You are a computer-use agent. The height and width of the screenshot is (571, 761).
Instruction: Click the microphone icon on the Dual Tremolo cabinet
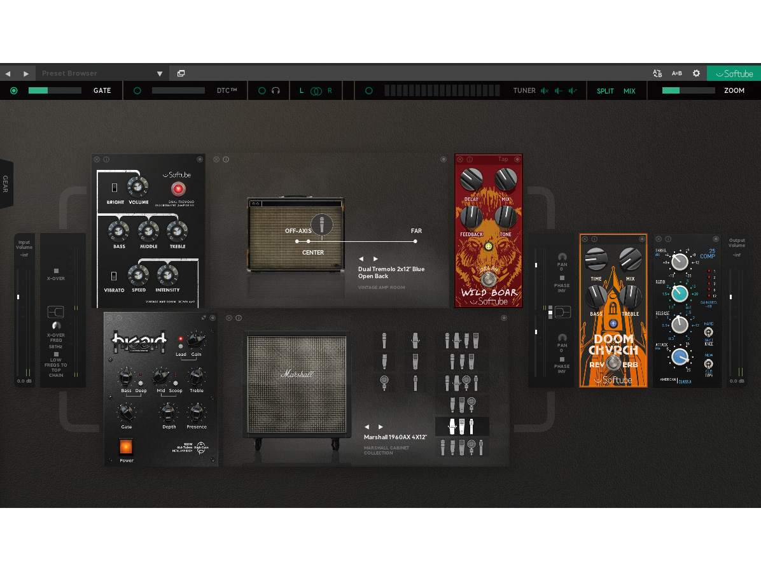322,224
